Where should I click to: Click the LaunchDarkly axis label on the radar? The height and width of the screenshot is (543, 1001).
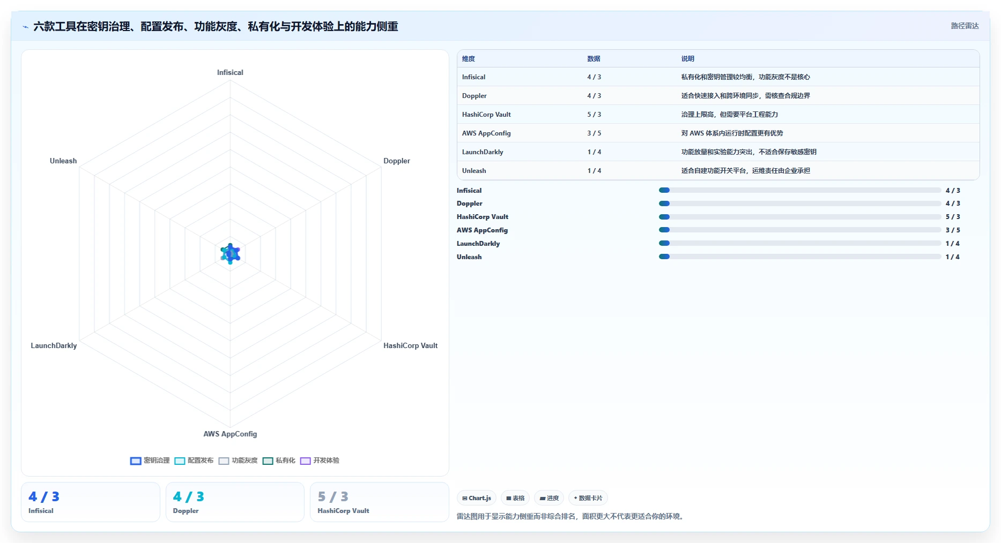pos(54,345)
